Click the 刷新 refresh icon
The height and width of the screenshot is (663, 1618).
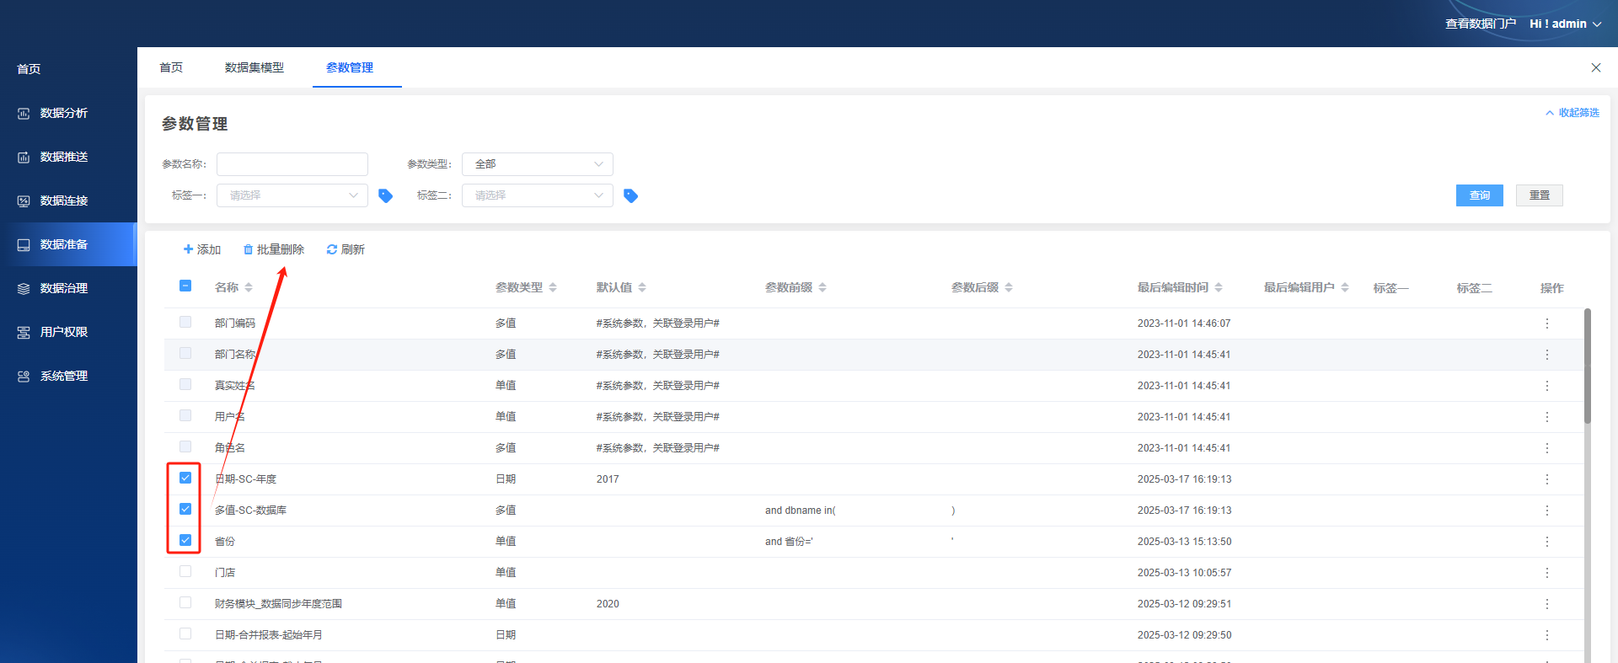332,250
